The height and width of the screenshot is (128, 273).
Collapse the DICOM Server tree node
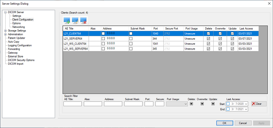point(5,12)
